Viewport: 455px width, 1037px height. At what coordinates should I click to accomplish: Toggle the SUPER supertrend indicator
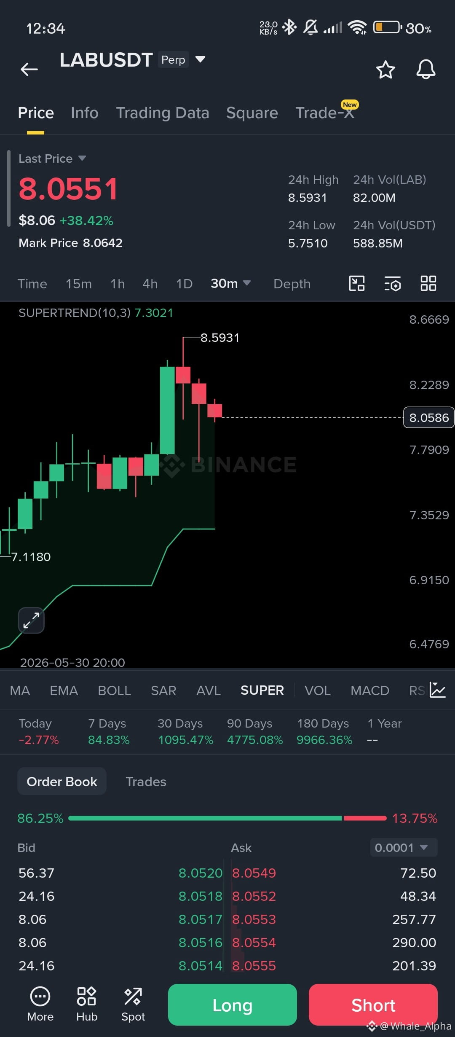coord(262,690)
